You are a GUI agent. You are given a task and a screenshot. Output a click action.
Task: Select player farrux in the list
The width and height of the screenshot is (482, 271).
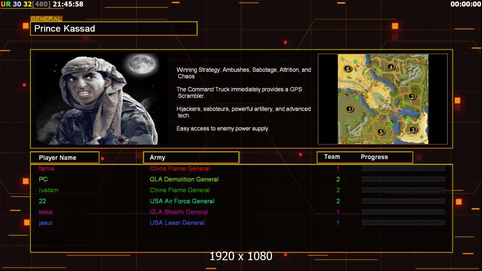(x=47, y=168)
